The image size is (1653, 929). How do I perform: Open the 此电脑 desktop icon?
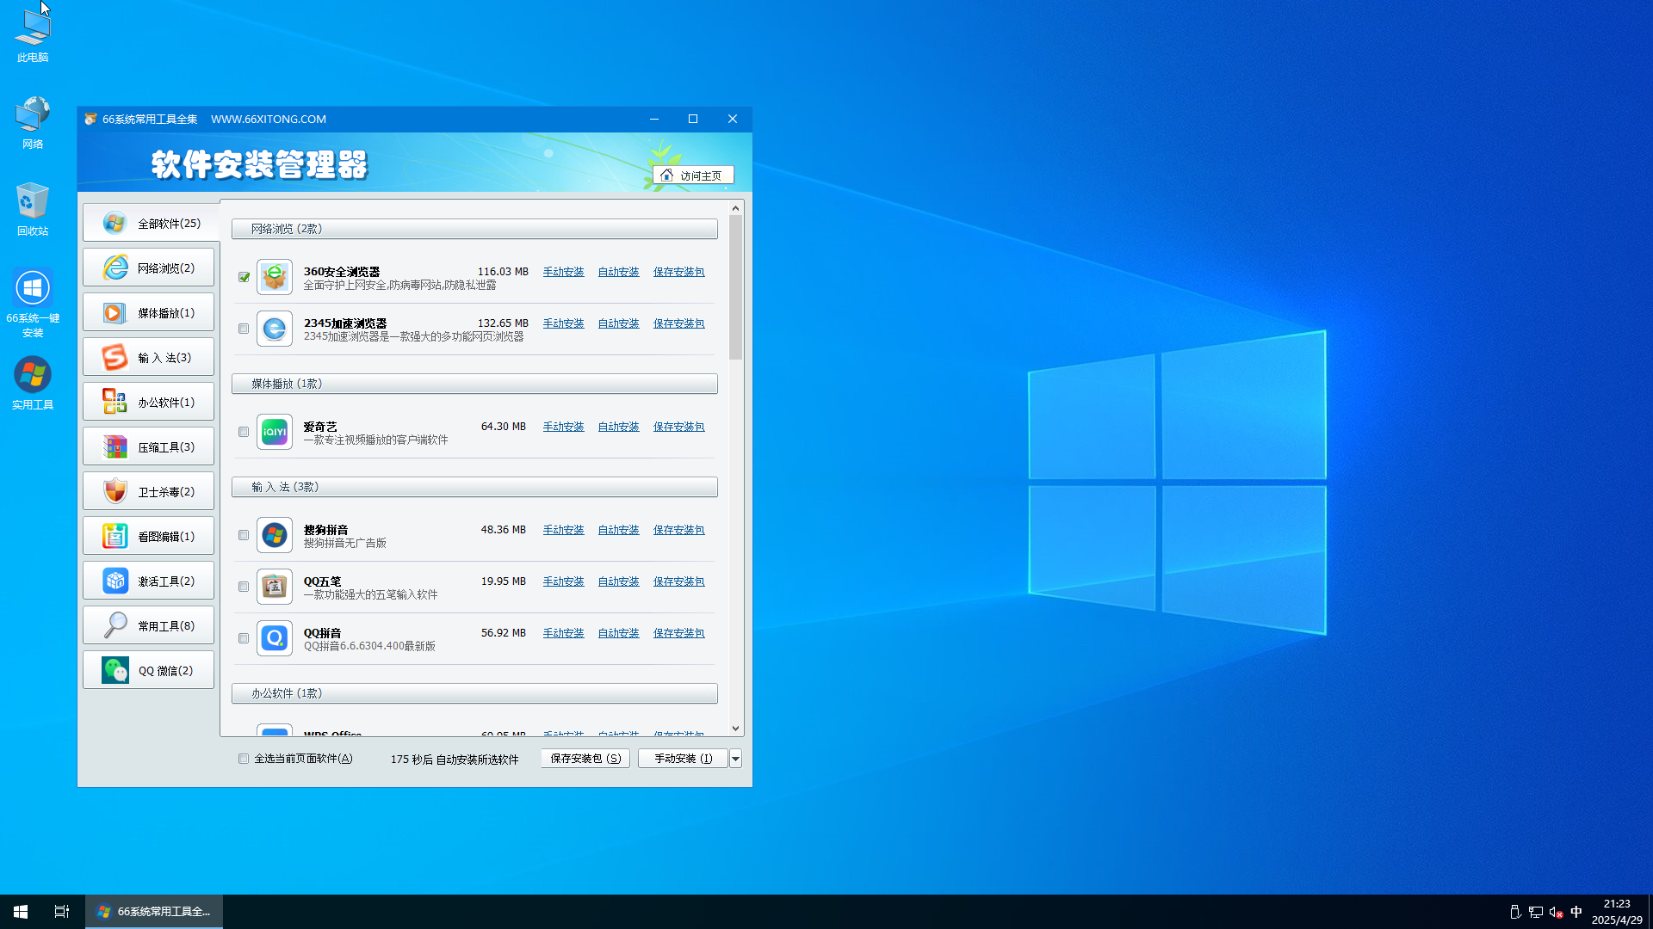coord(33,36)
